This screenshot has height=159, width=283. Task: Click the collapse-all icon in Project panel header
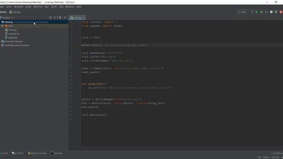click(x=54, y=18)
